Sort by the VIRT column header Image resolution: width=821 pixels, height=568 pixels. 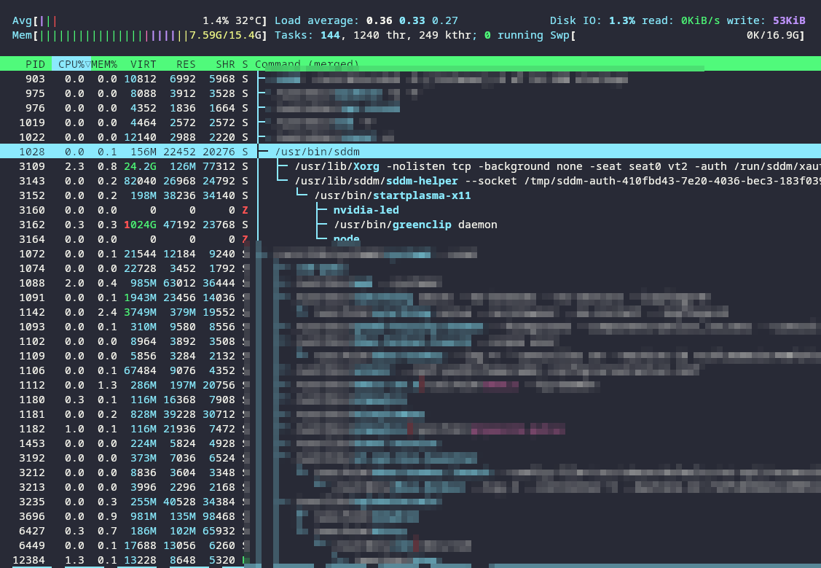[143, 64]
